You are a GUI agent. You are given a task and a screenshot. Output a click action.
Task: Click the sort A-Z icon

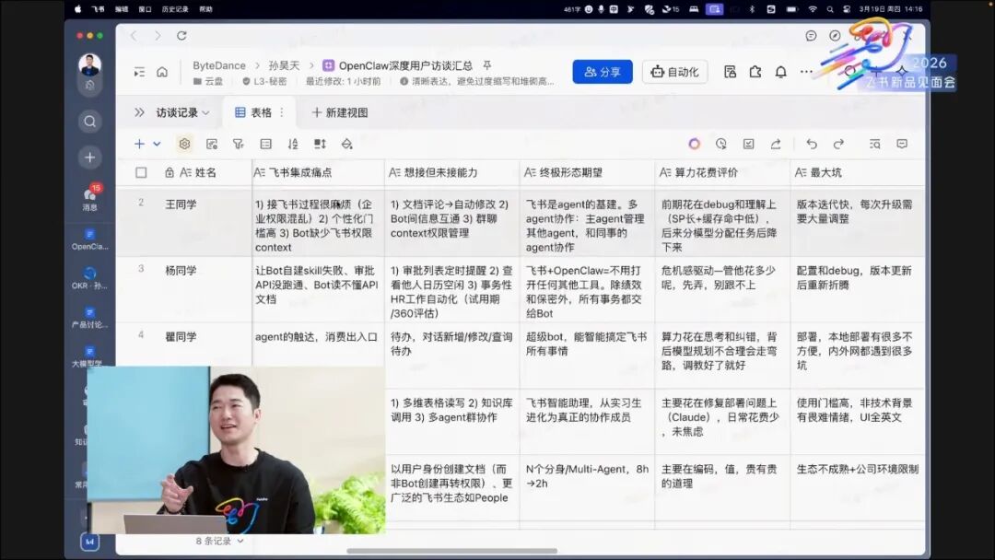pos(293,144)
